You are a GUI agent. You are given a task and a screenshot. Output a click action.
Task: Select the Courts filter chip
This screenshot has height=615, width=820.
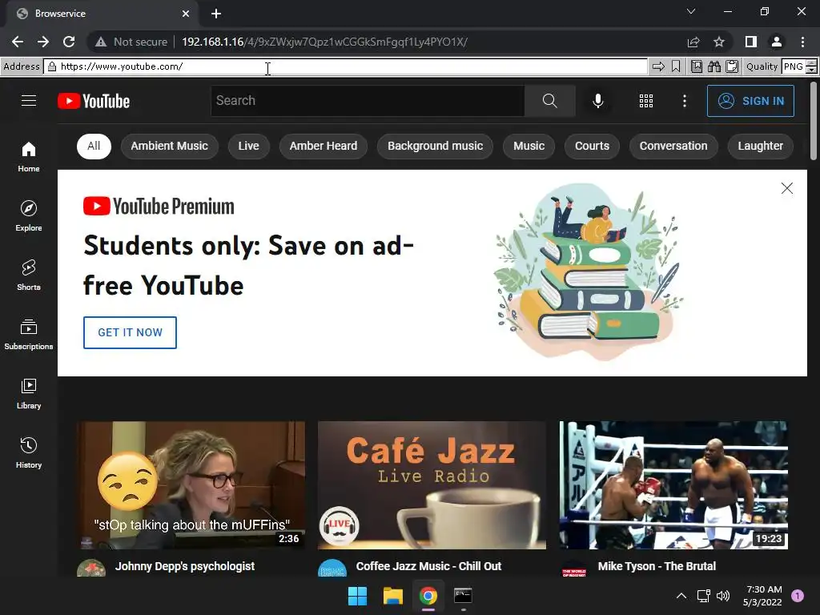[x=592, y=146]
